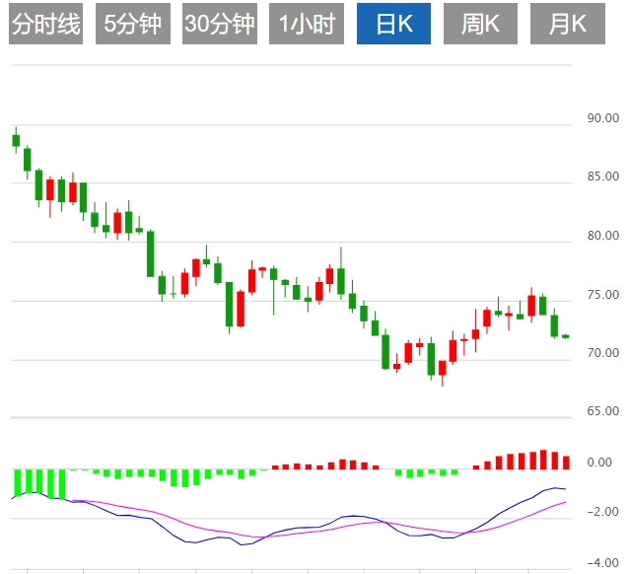Click the -4.00 MACD axis label
Viewport: 628px width, 574px height.
[x=598, y=561]
